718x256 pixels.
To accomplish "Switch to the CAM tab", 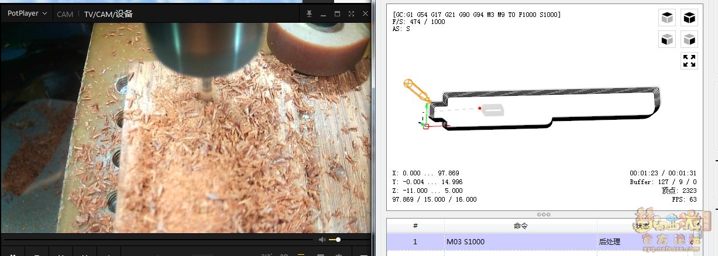I will [65, 14].
